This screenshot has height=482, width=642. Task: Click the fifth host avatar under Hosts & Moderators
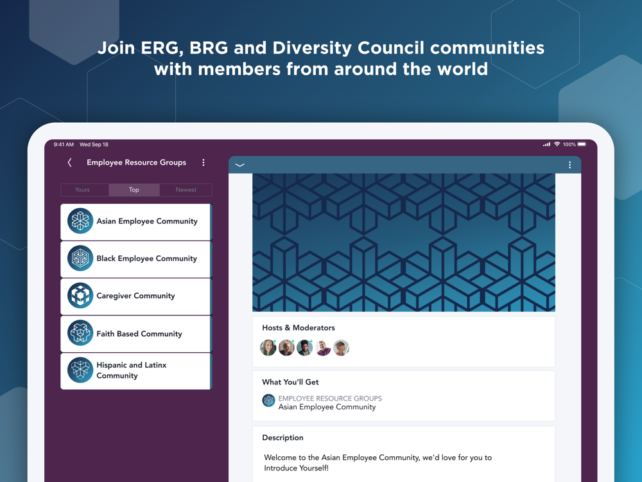pyautogui.click(x=341, y=348)
